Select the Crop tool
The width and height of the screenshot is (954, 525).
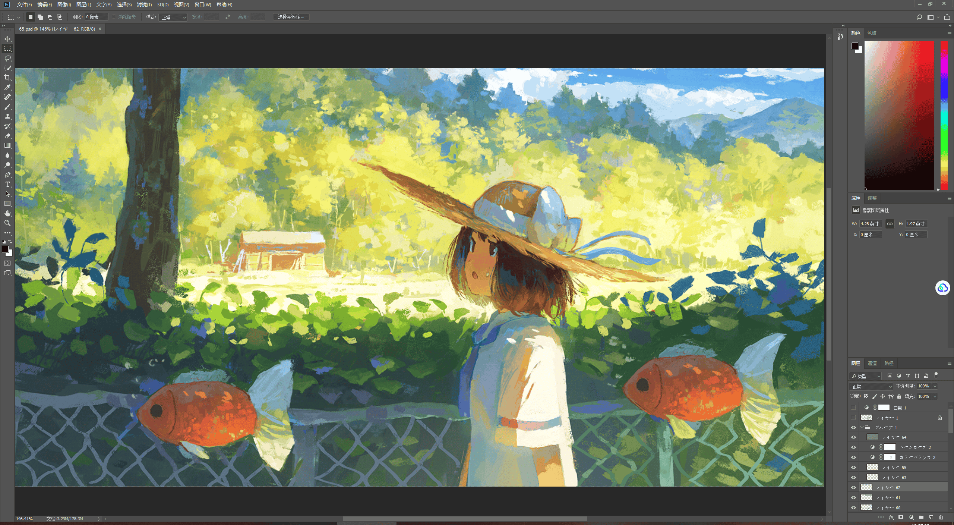click(x=7, y=78)
